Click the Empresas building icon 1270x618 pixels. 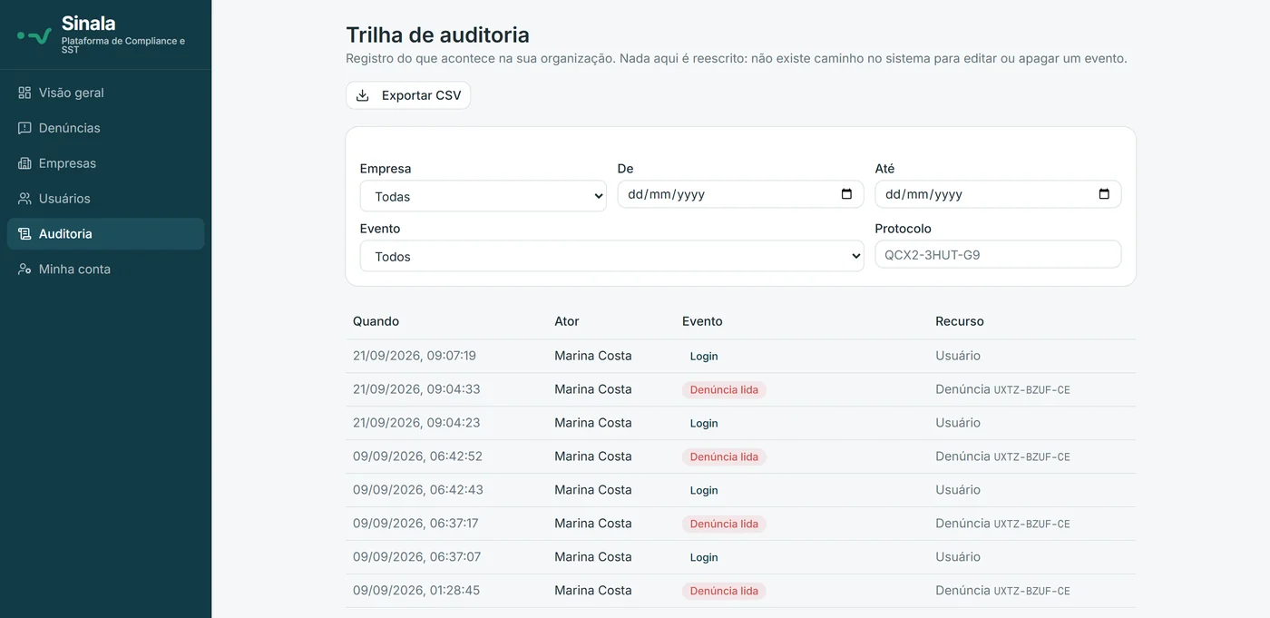pos(24,163)
